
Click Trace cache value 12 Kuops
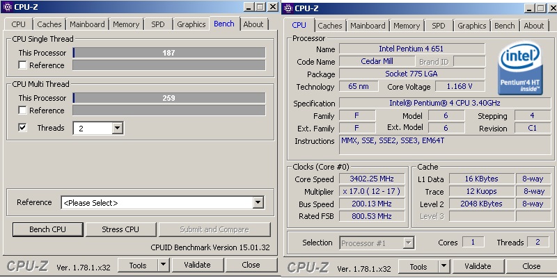[x=481, y=192]
